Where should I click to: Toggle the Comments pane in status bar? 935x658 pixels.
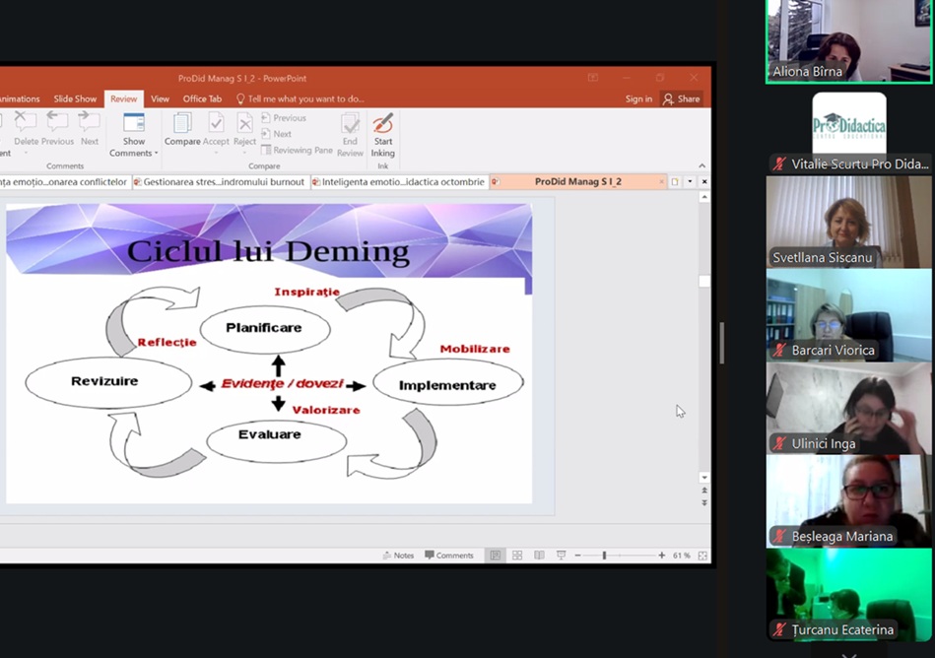click(x=449, y=556)
